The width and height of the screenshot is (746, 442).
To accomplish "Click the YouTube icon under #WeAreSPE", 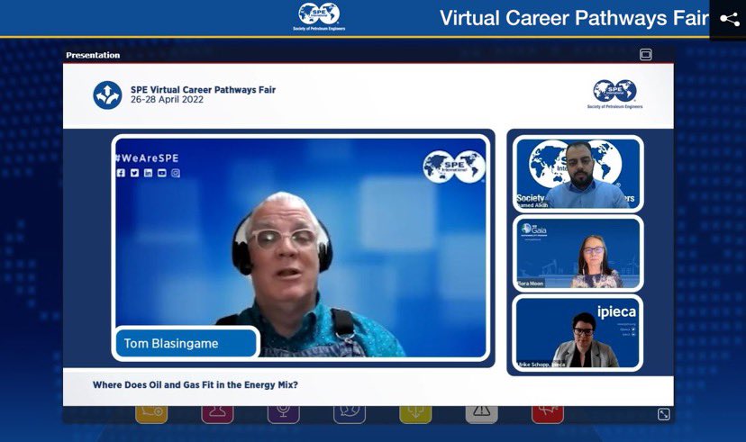I will click(162, 173).
